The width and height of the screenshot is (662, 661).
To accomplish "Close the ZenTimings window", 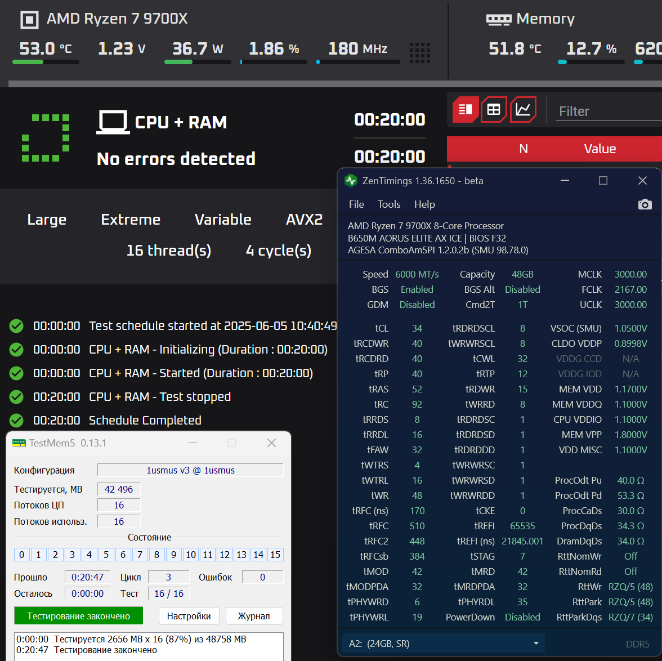I will click(x=642, y=181).
